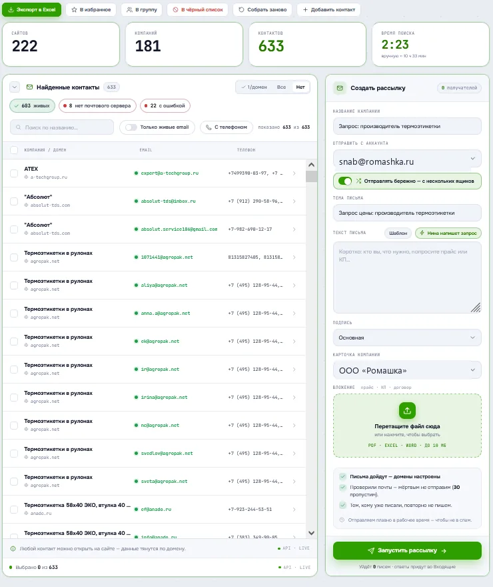This screenshot has height=587, width=493.
Task: Click 'Добавить контакт' button
Action: click(329, 10)
